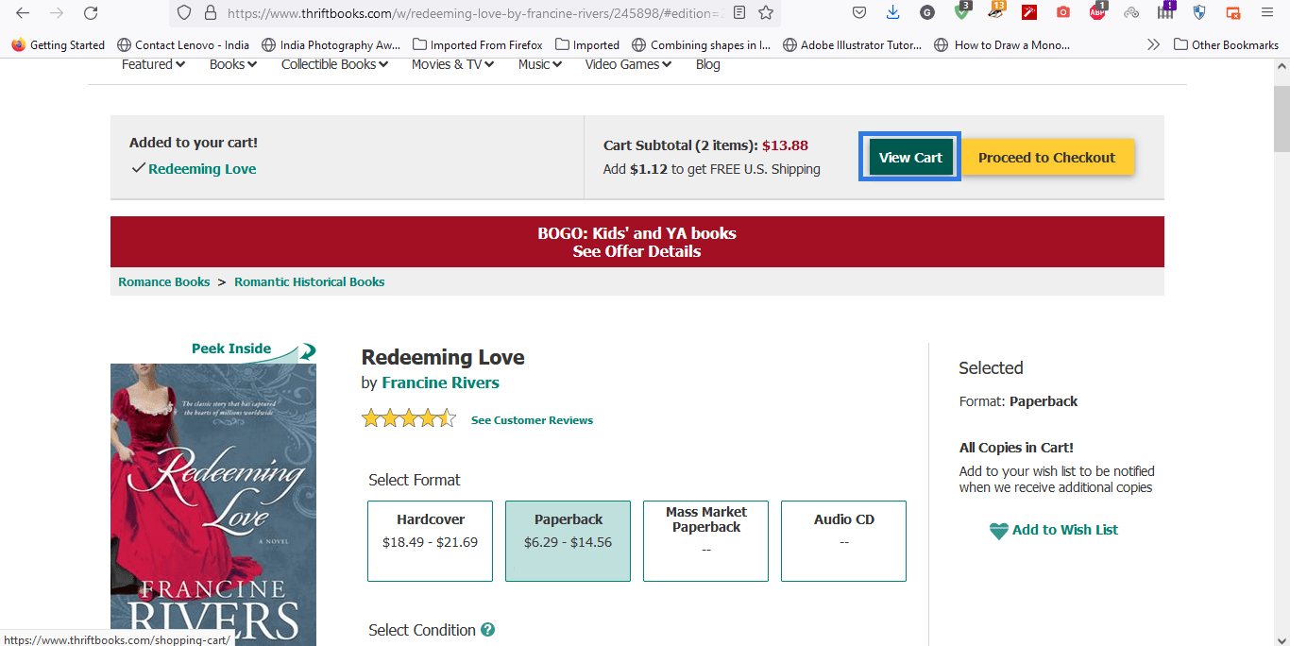Screen dimensions: 1290x646
Task: Open the gray linked-circles extension
Action: 1131,13
